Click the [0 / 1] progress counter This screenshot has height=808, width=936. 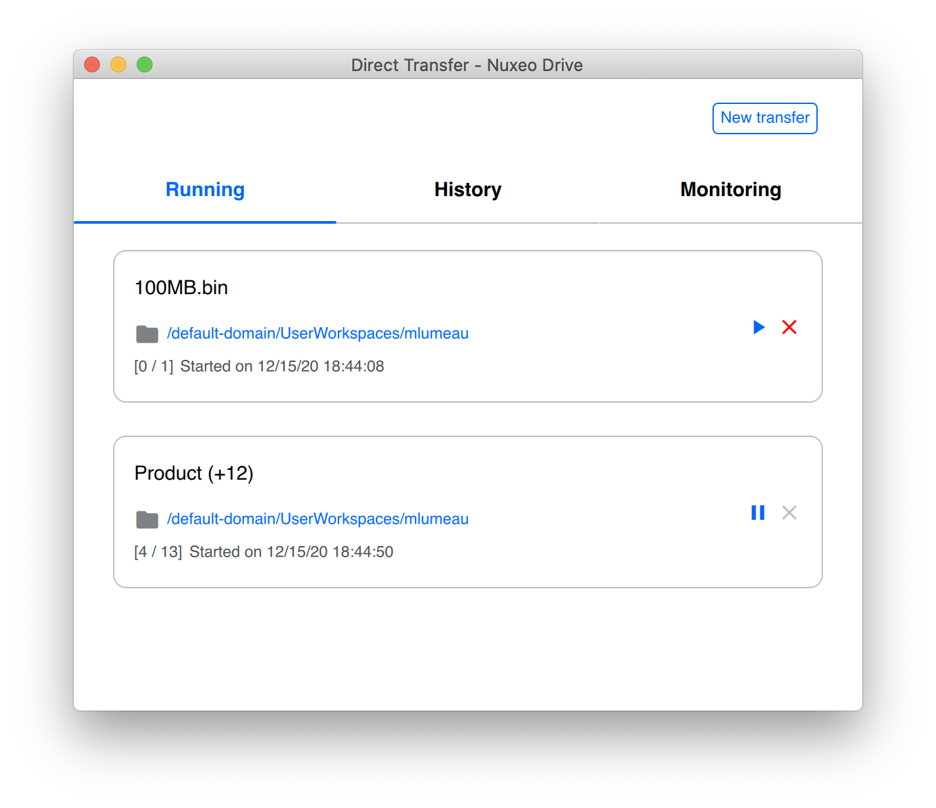[x=154, y=366]
